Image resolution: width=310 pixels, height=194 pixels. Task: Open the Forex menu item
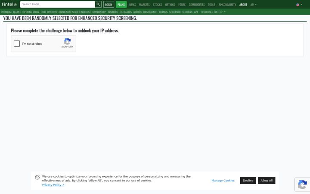(x=182, y=5)
